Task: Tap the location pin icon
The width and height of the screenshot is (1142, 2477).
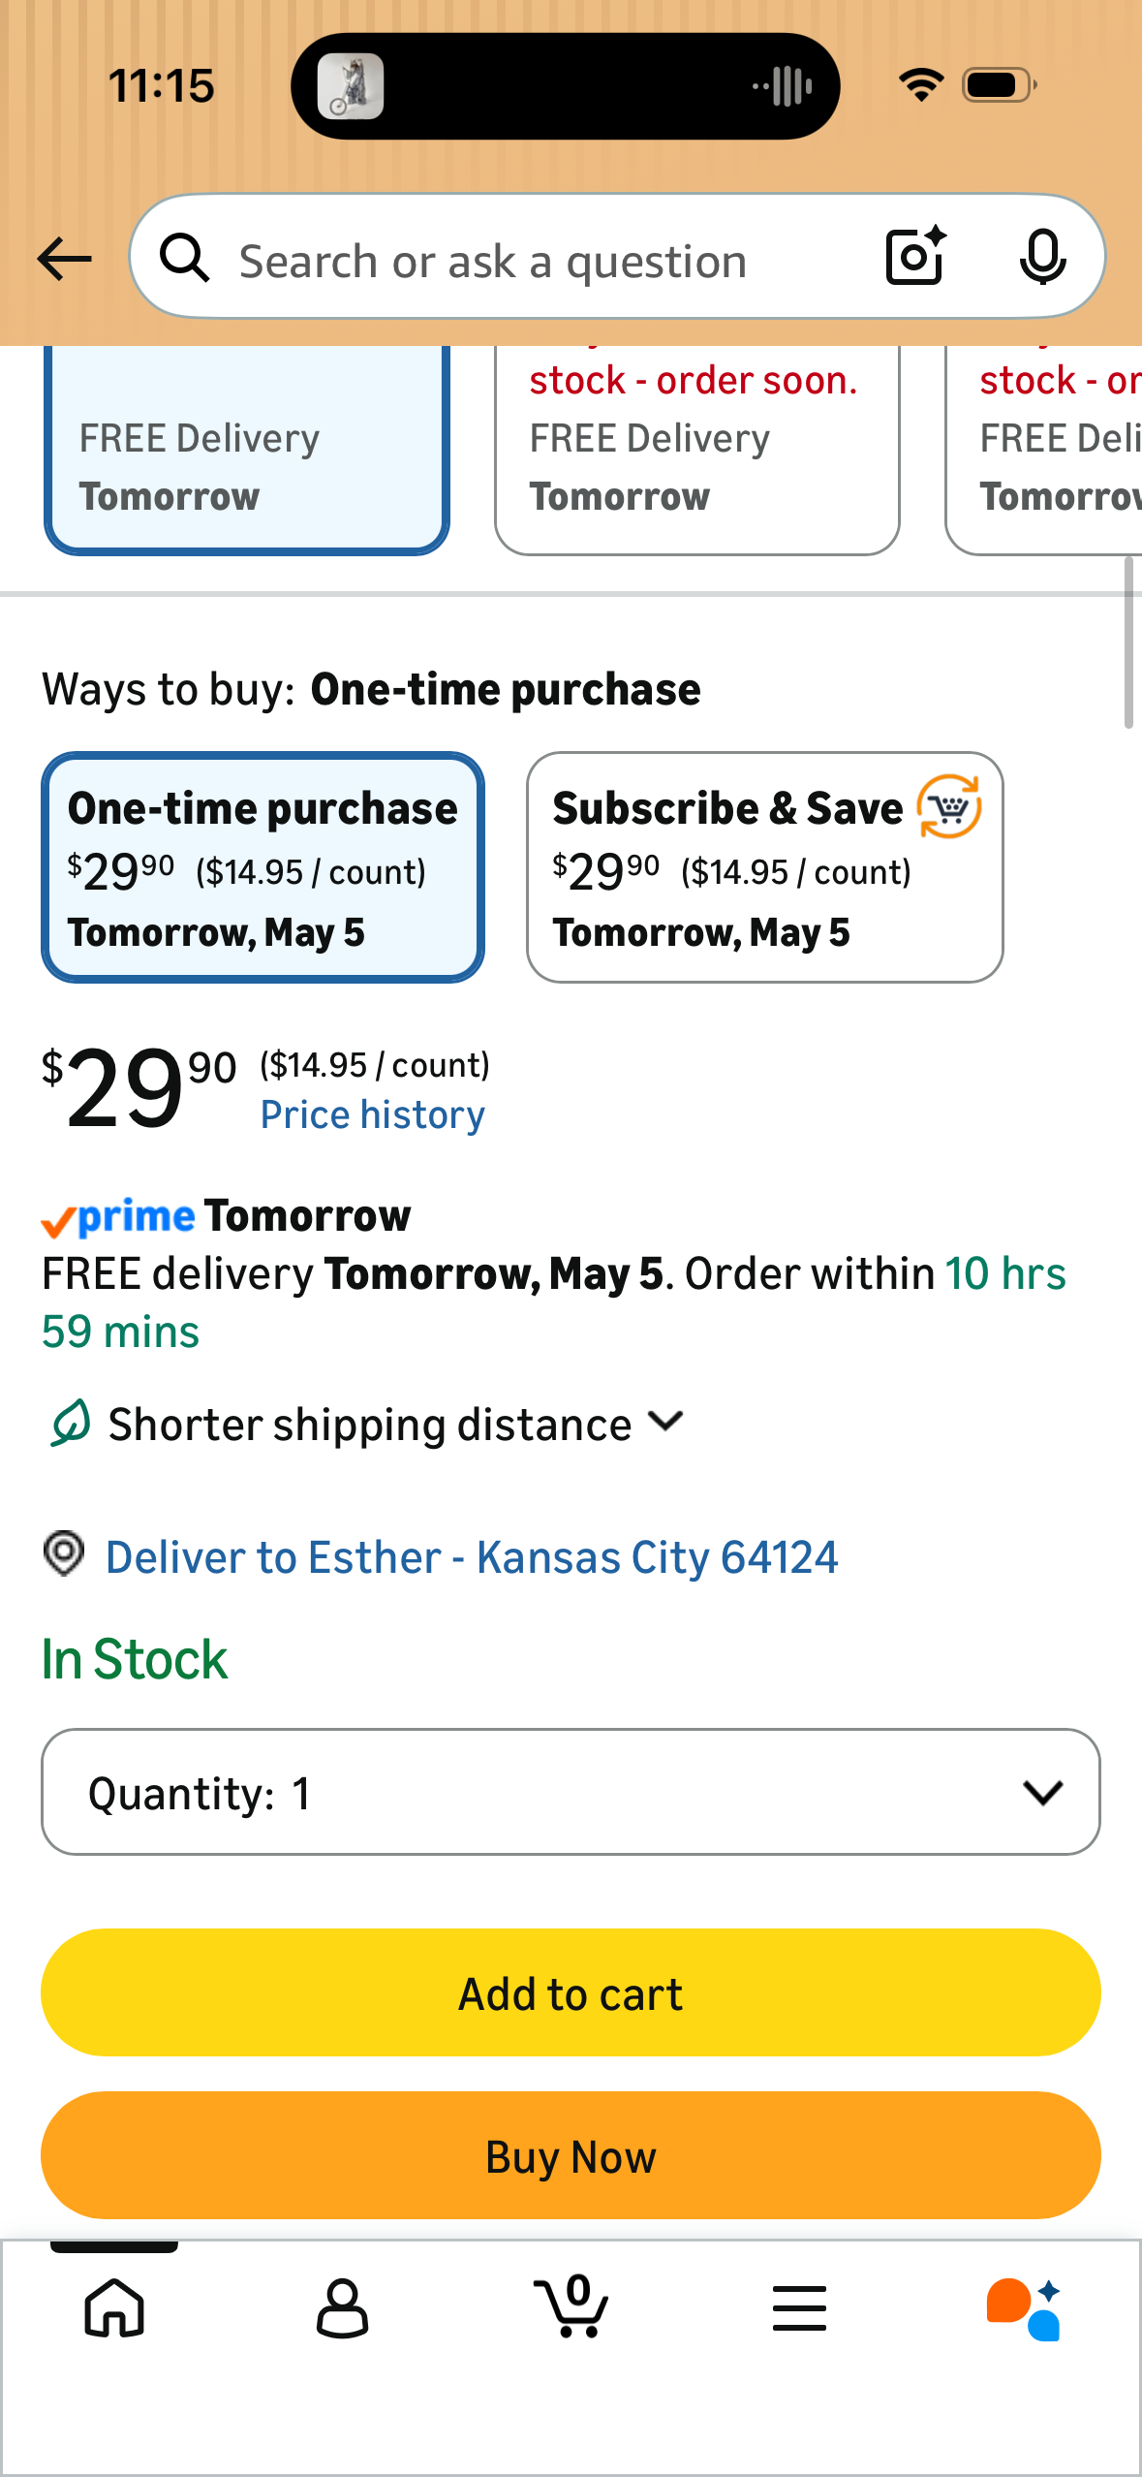Action: (x=64, y=1553)
